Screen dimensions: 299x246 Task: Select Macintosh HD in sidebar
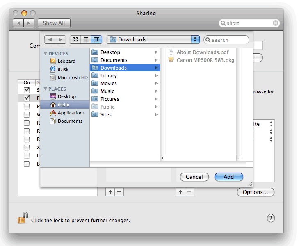[72, 77]
